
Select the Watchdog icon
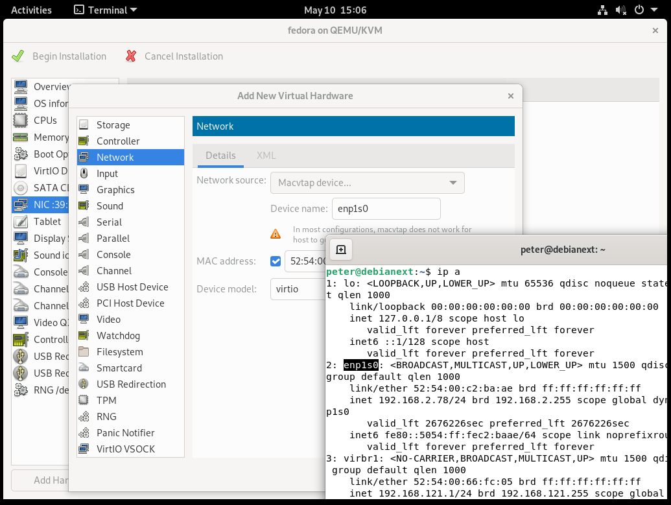(x=84, y=336)
